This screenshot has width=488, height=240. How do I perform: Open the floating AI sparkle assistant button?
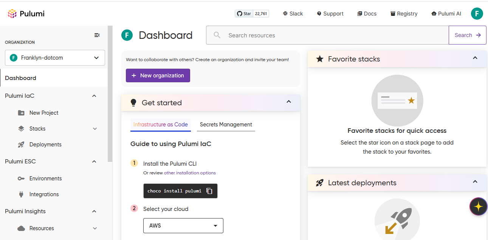479,206
